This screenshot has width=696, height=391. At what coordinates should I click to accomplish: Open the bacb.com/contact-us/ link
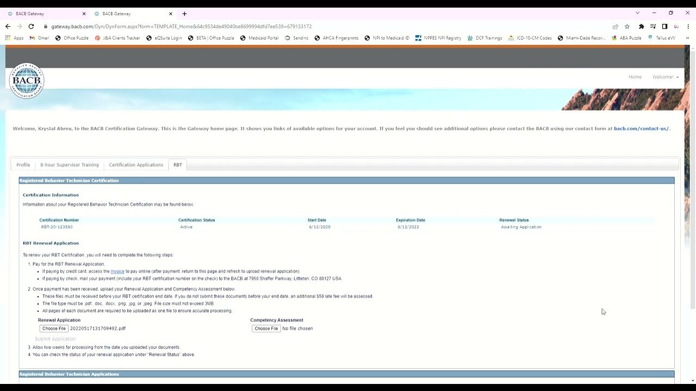(642, 129)
